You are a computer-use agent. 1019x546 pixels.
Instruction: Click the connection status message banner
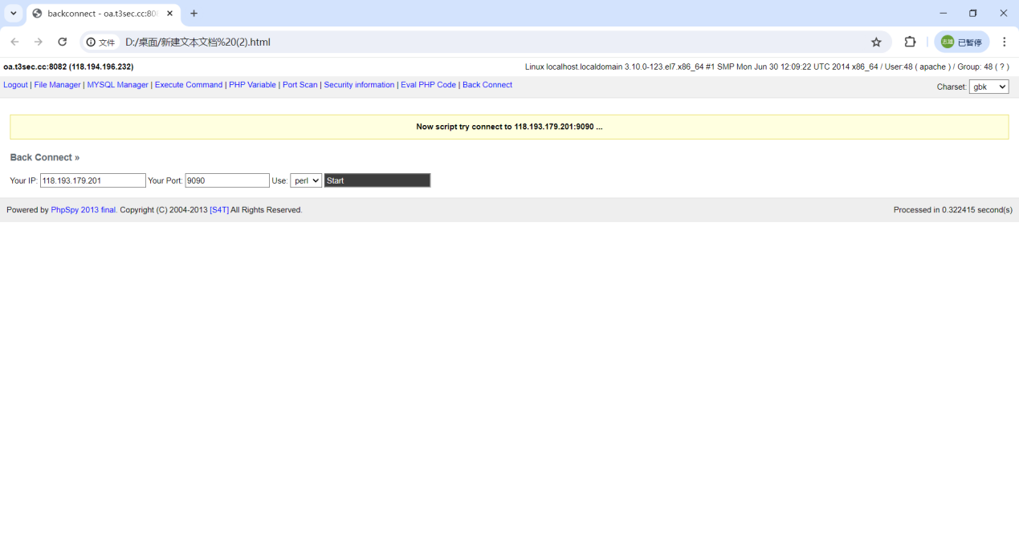tap(509, 127)
